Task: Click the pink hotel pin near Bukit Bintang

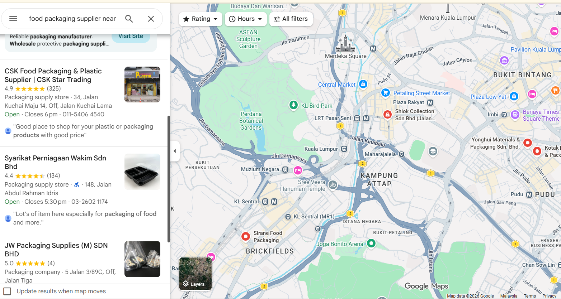Action: [x=532, y=94]
